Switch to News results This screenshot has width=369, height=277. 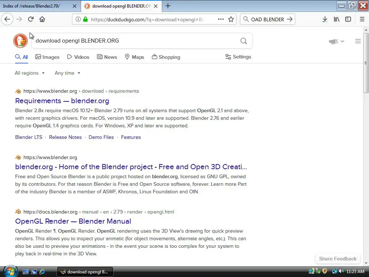click(107, 57)
